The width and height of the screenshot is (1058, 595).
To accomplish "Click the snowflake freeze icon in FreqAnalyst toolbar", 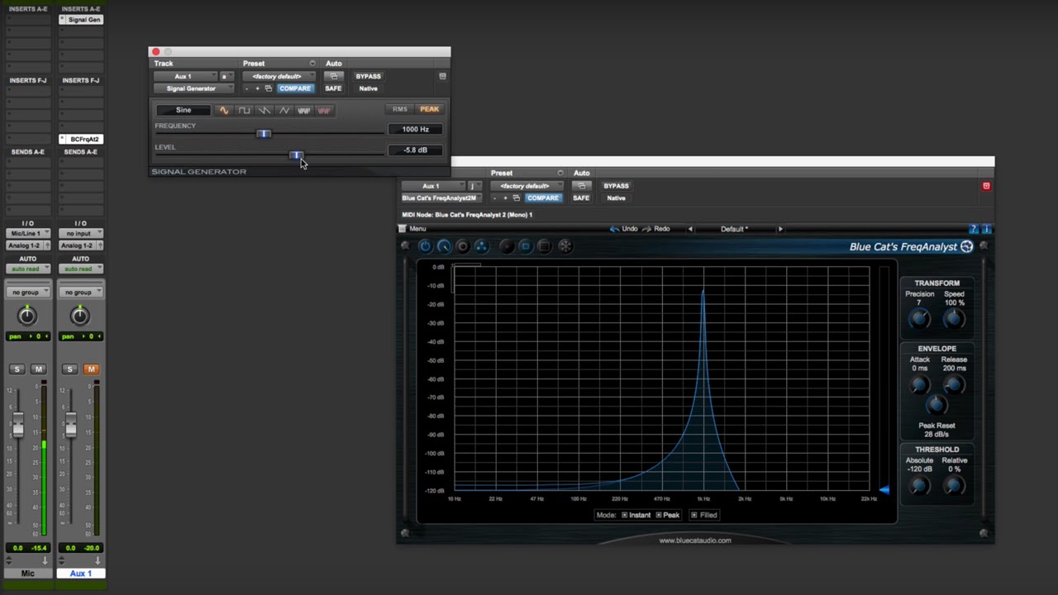I will (565, 246).
